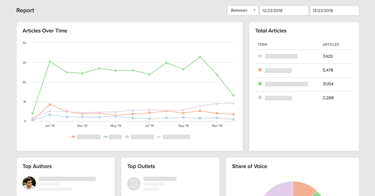Click the ARTICLES column header
This screenshot has height=196, width=375.
click(x=331, y=45)
